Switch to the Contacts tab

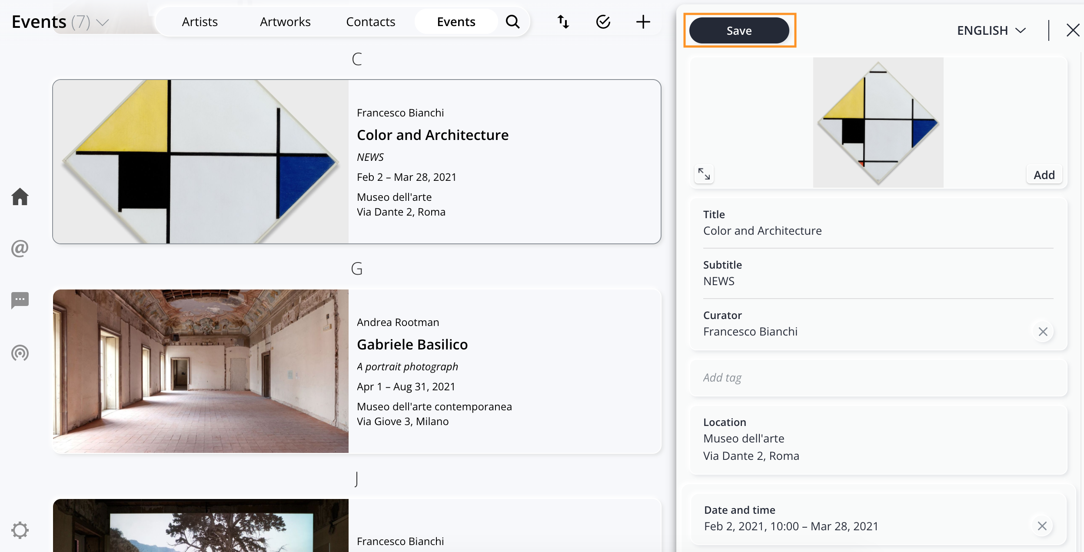(370, 22)
